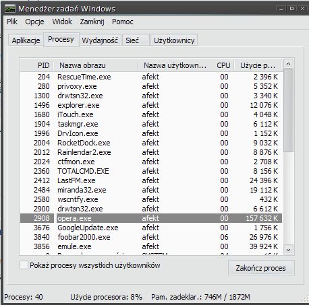The width and height of the screenshot is (309, 305).
Task: Close the Menedżer zadań Windows window
Action: click(x=302, y=9)
